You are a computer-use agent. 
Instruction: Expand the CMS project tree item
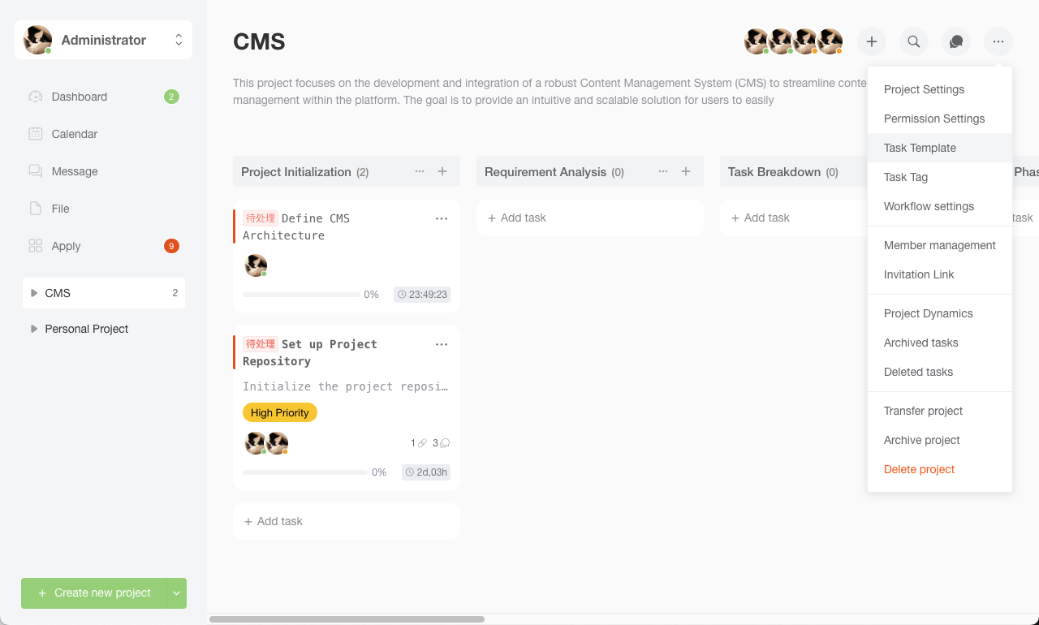34,293
